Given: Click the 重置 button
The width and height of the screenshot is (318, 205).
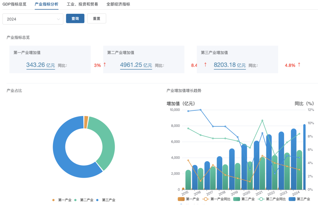Looking at the screenshot, I should (97, 19).
